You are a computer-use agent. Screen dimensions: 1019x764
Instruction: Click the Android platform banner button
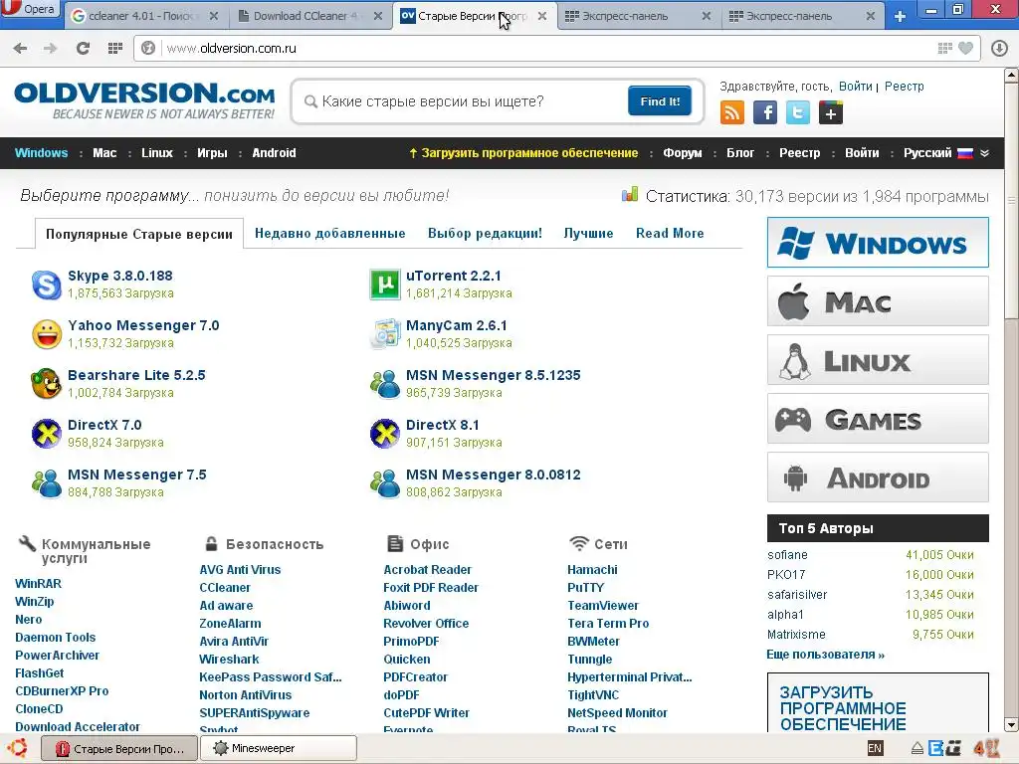[x=878, y=477]
